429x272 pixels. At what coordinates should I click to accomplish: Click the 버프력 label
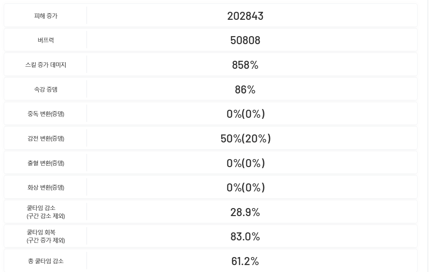46,40
